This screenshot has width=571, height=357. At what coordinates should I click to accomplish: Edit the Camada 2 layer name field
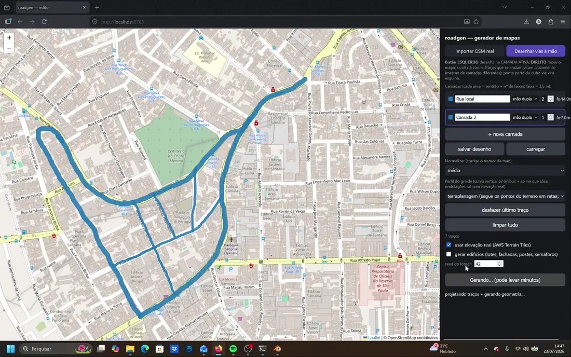pos(483,118)
